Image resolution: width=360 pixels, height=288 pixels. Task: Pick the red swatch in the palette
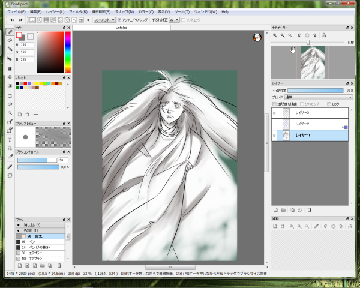point(25,83)
